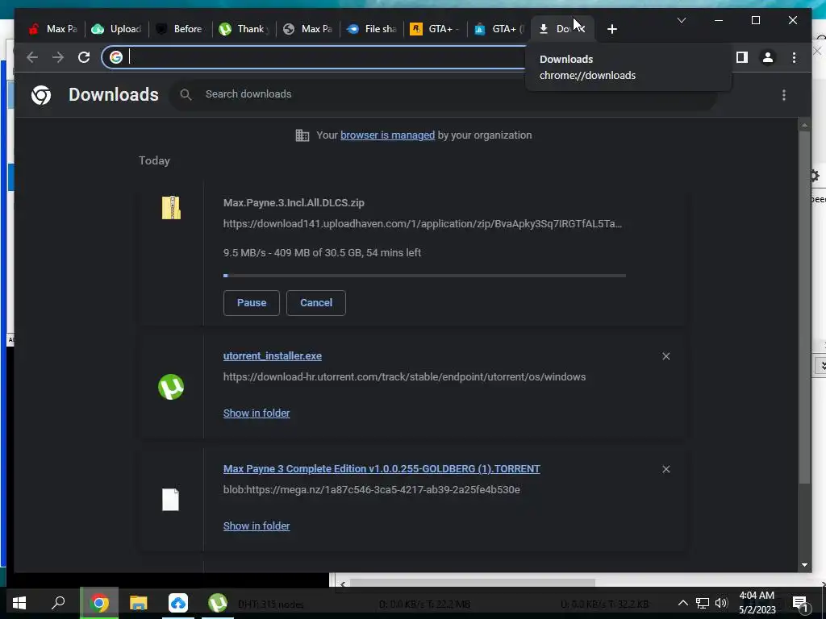Click the uTorrent icon in the downloads list

click(171, 387)
